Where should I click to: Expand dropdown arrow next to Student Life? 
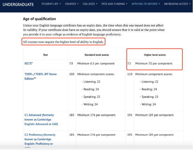pyautogui.click(x=60, y=4)
